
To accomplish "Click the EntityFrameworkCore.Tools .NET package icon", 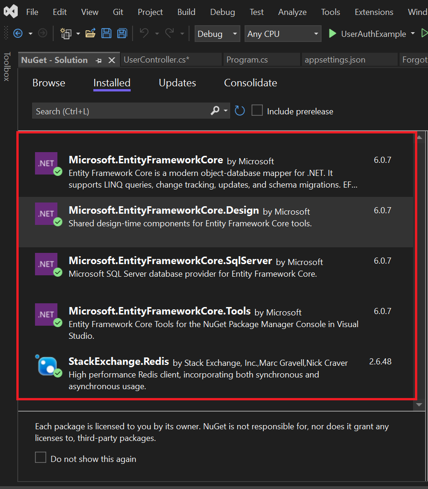I will (46, 314).
